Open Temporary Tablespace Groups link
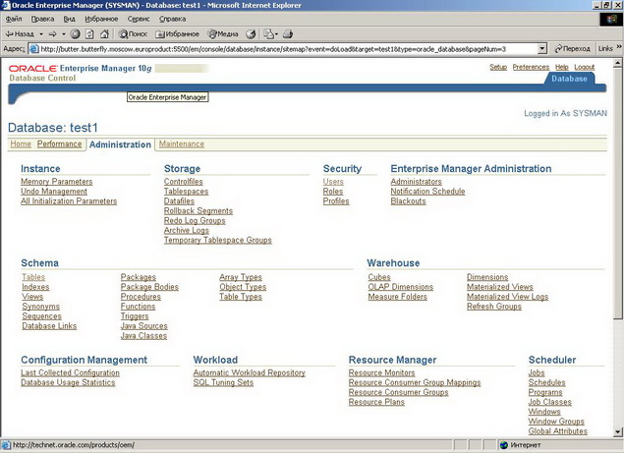The height and width of the screenshot is (453, 624). pos(218,240)
